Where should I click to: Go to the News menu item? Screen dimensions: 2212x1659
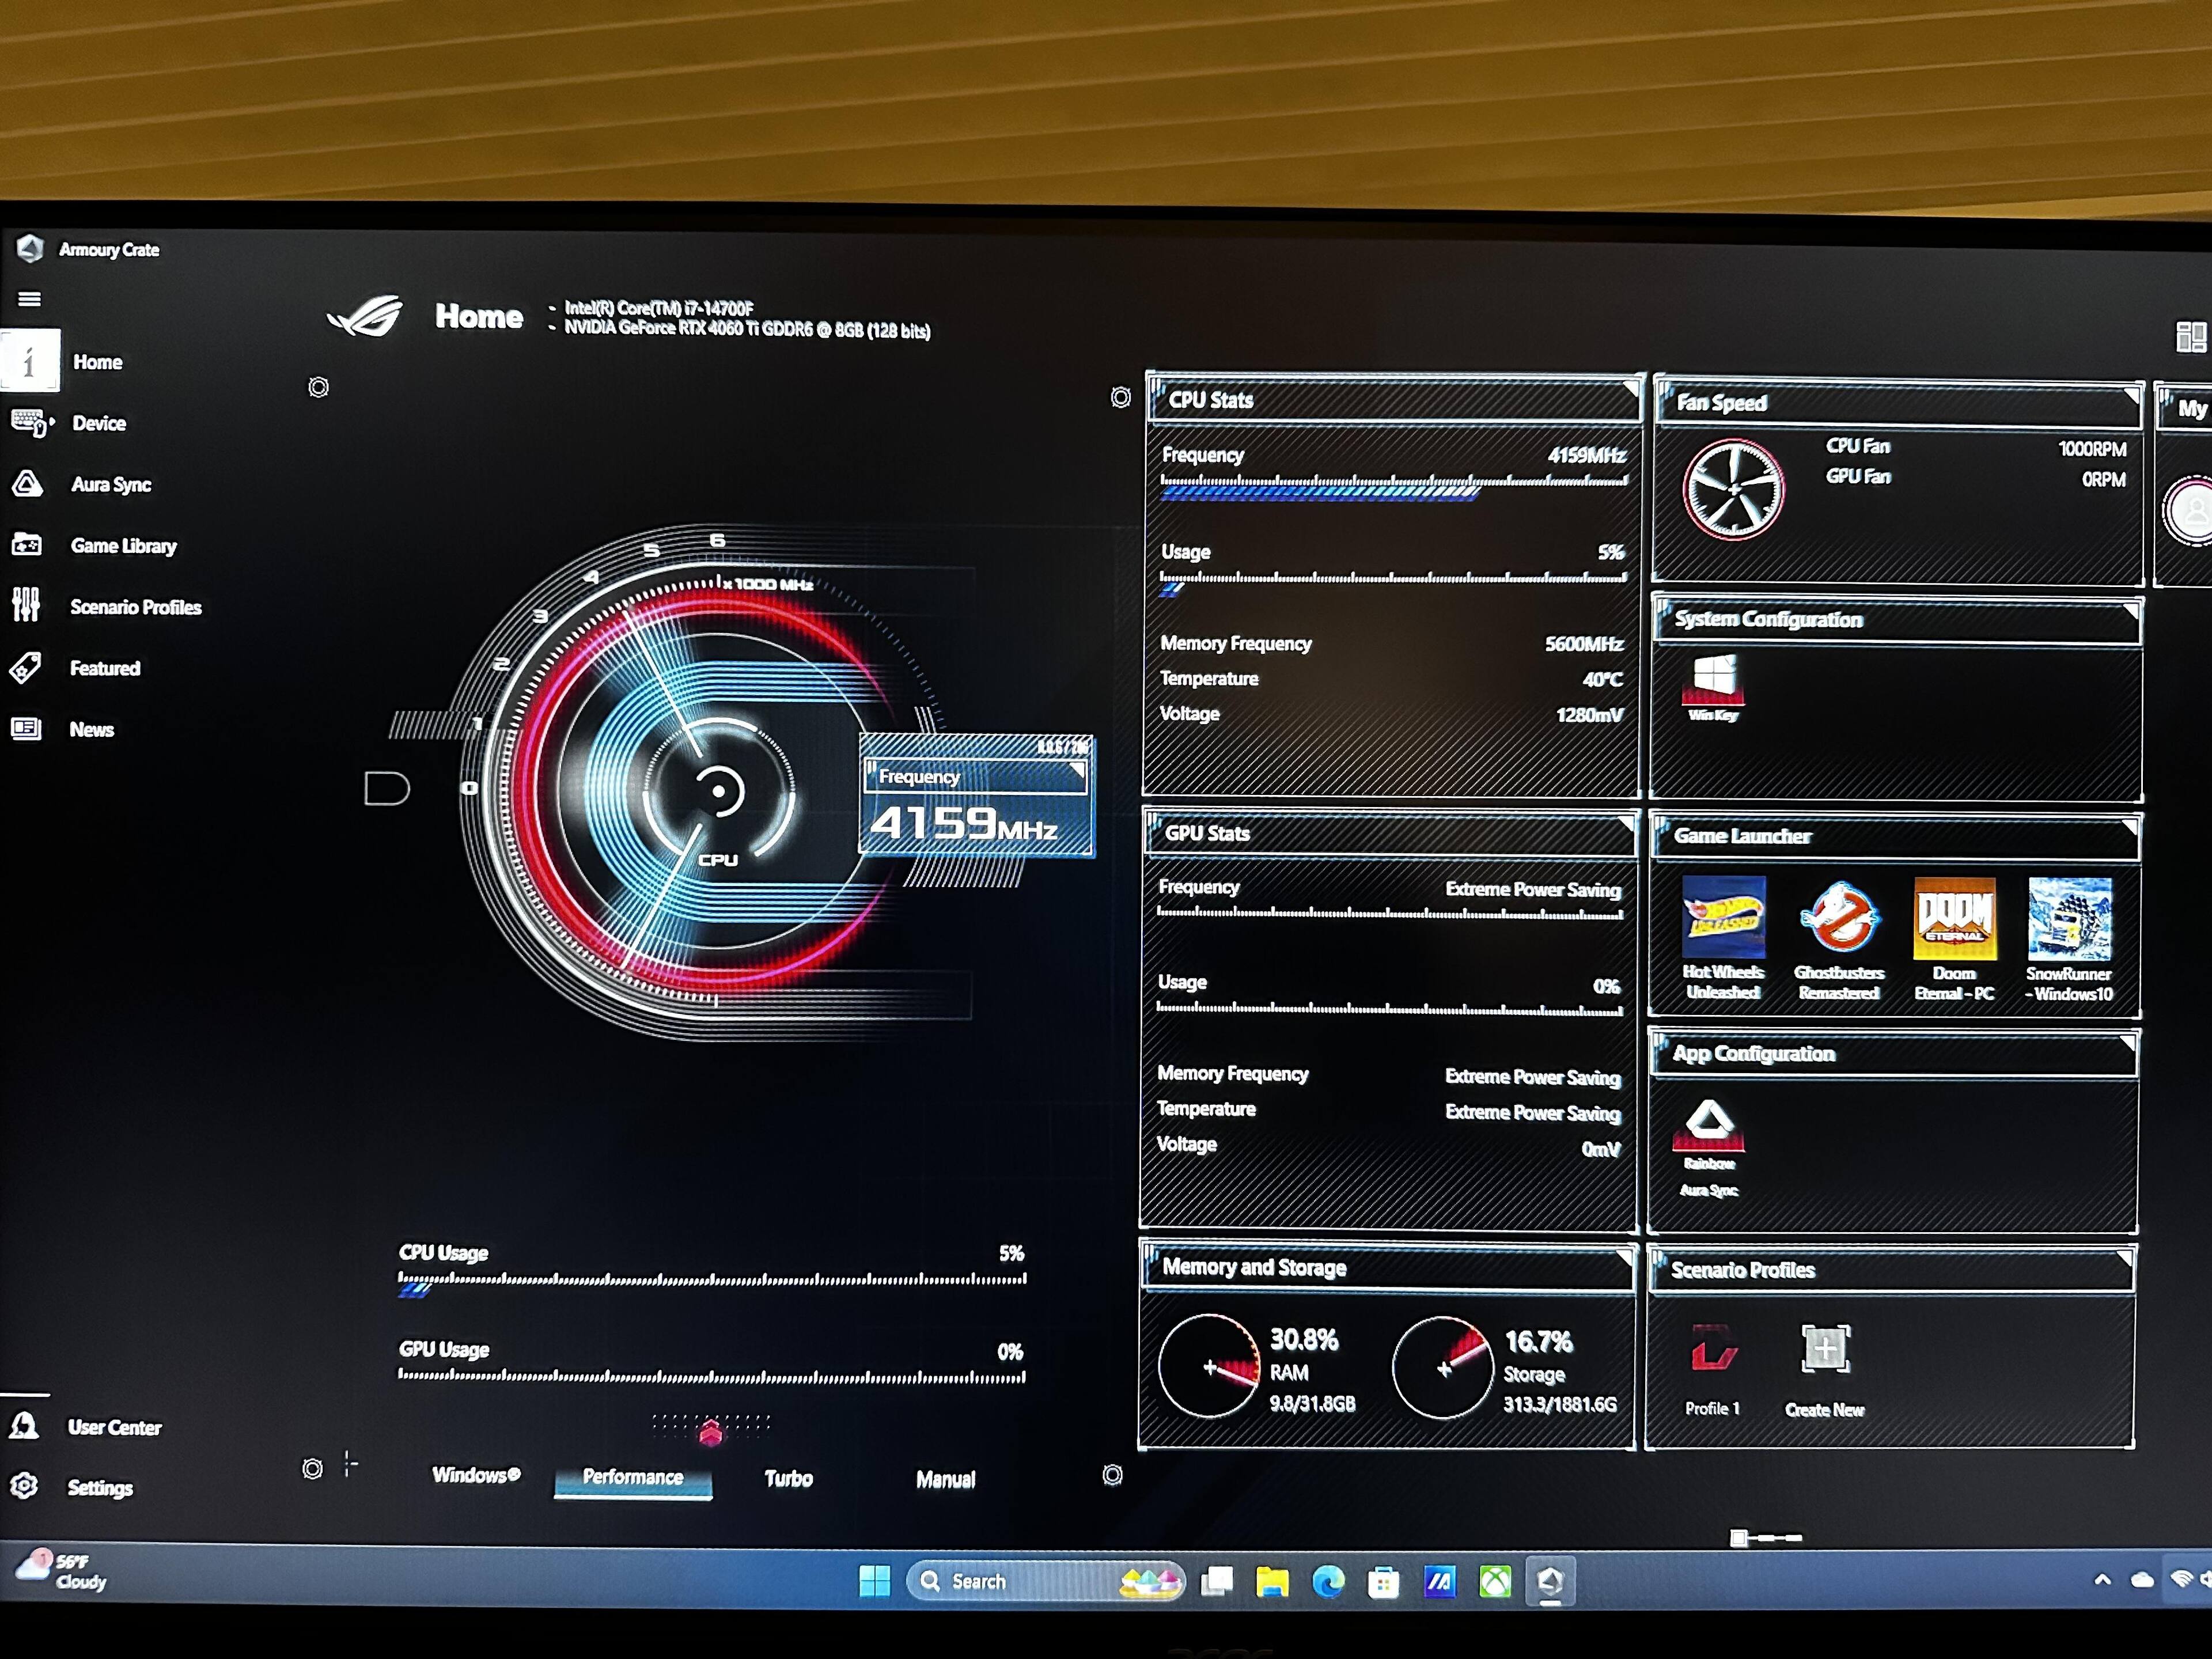[x=91, y=730]
